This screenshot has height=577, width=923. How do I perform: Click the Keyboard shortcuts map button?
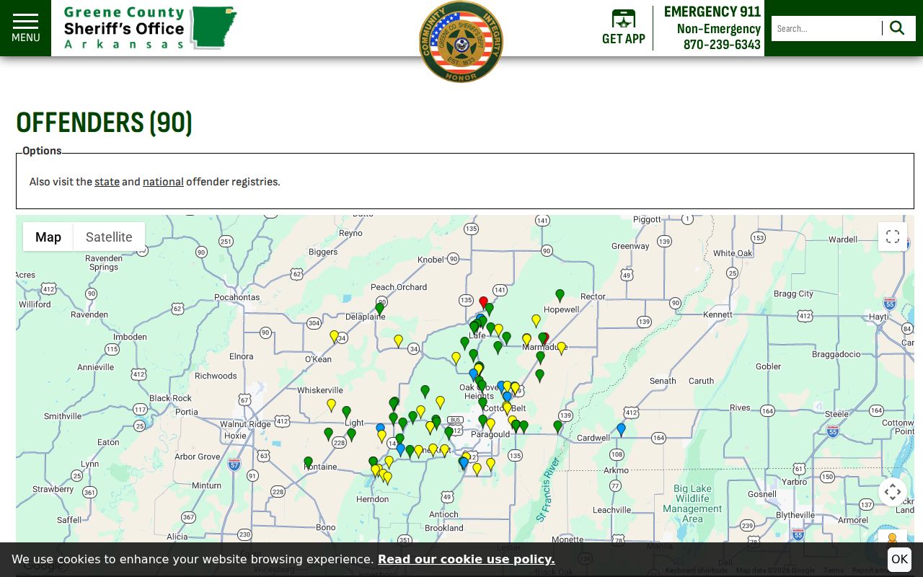coord(697,571)
